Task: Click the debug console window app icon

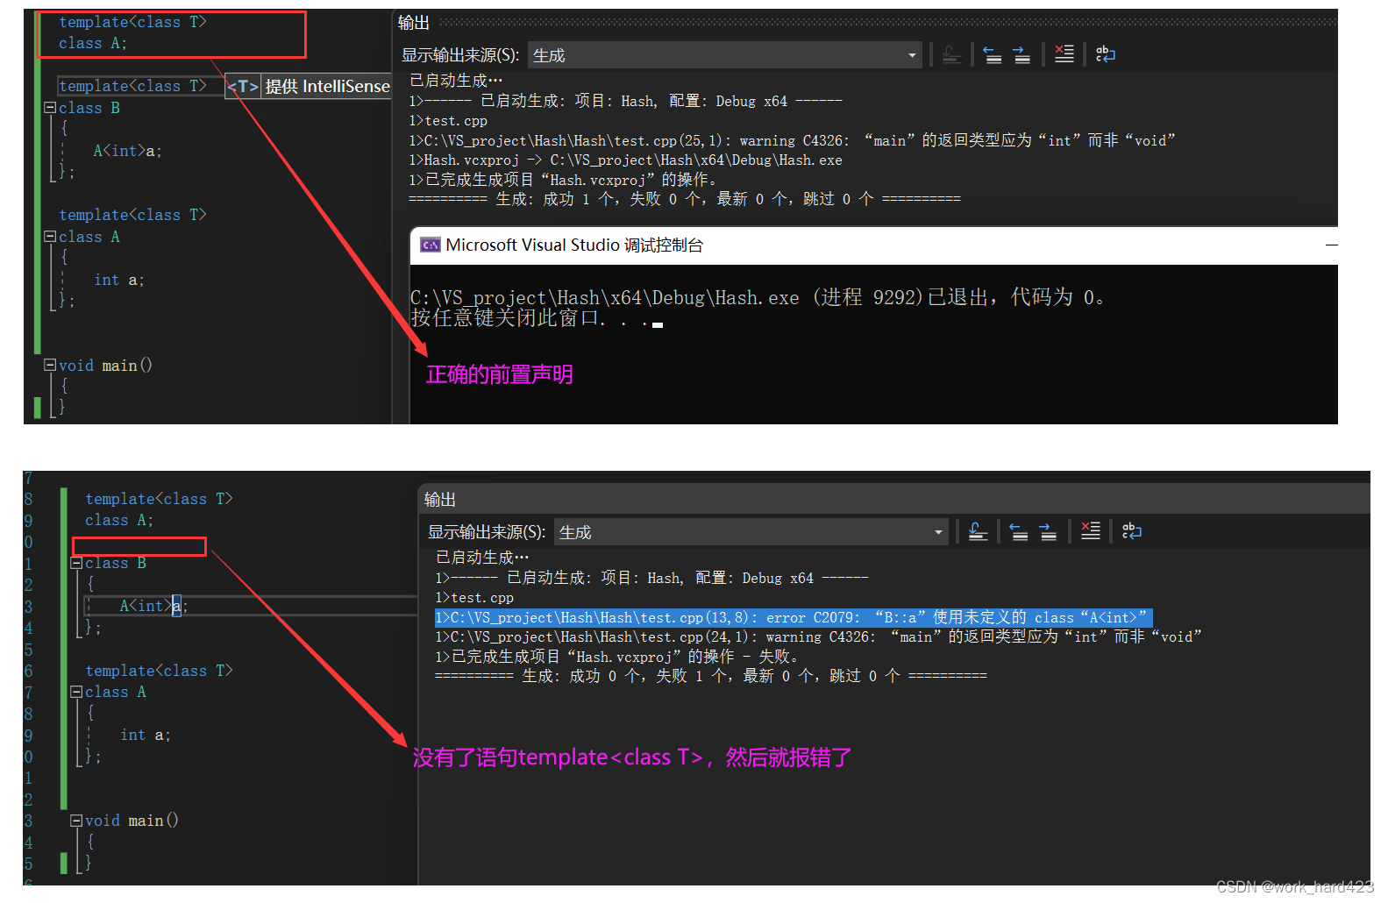Action: (430, 245)
